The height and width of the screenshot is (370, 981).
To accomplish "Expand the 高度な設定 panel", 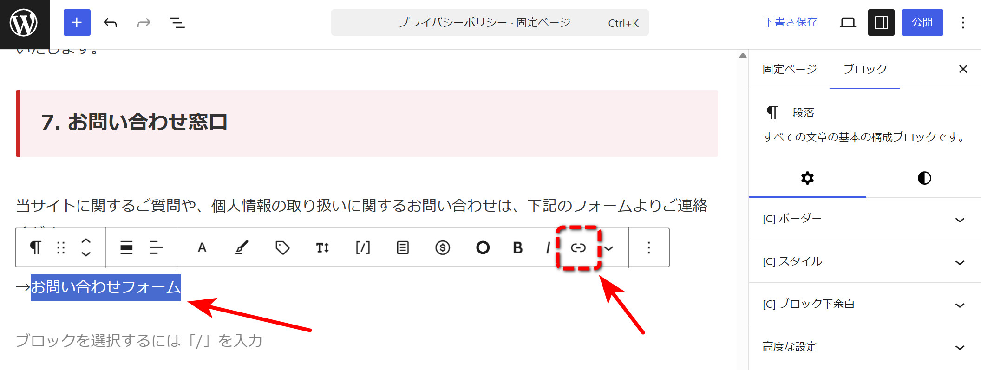I will [x=865, y=347].
